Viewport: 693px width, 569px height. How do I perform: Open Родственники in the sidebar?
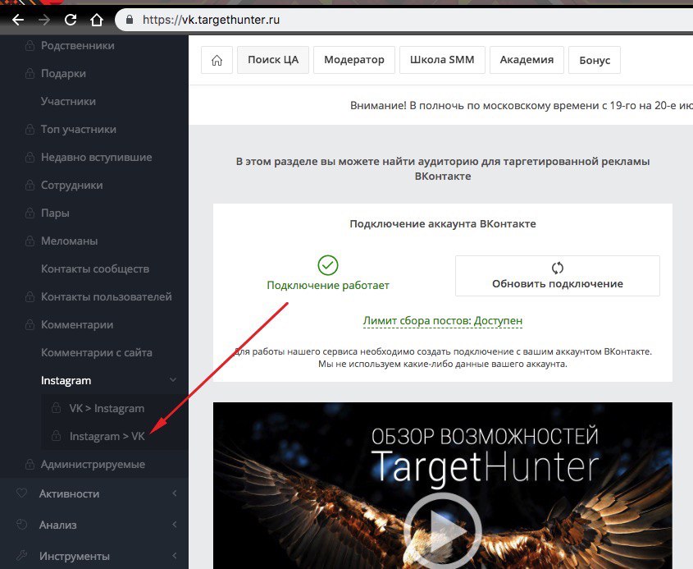(77, 46)
